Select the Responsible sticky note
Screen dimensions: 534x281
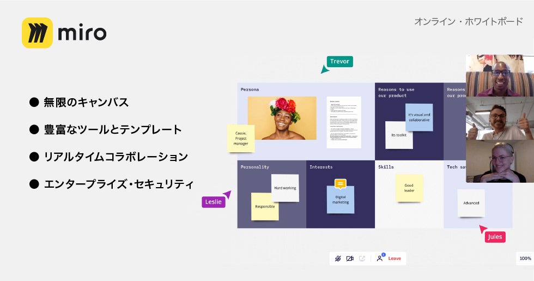tap(265, 206)
